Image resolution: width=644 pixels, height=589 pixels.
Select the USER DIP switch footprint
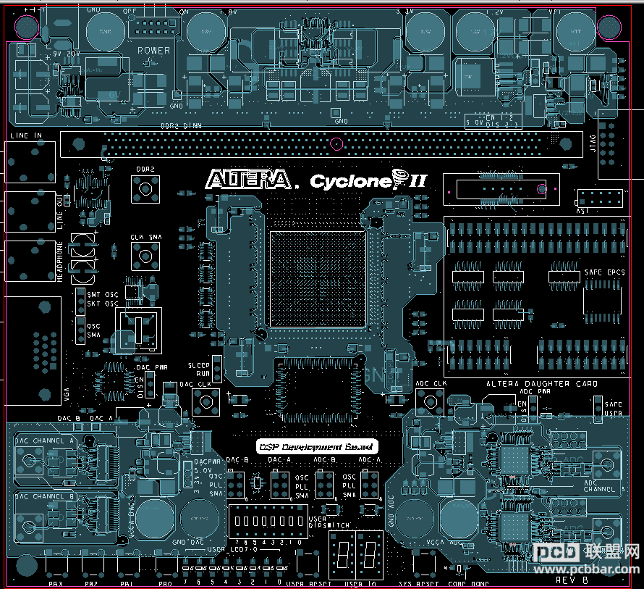[x=268, y=521]
